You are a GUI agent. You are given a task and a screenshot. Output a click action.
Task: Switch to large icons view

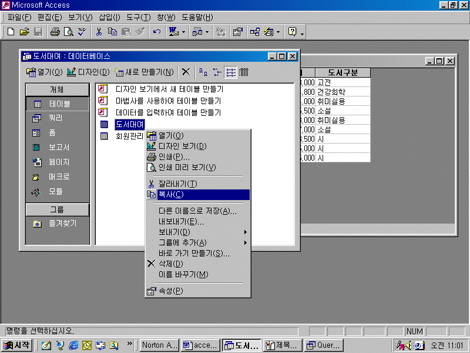(203, 72)
